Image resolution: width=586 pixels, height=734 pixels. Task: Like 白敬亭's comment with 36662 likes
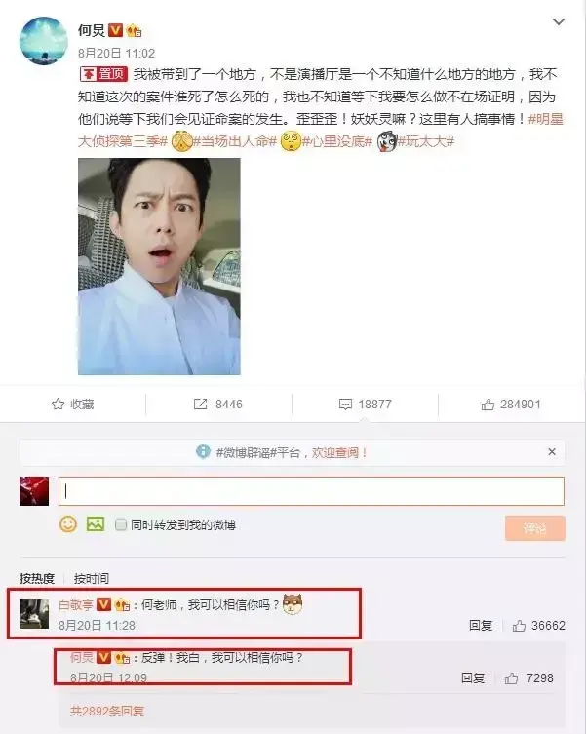[x=519, y=626]
